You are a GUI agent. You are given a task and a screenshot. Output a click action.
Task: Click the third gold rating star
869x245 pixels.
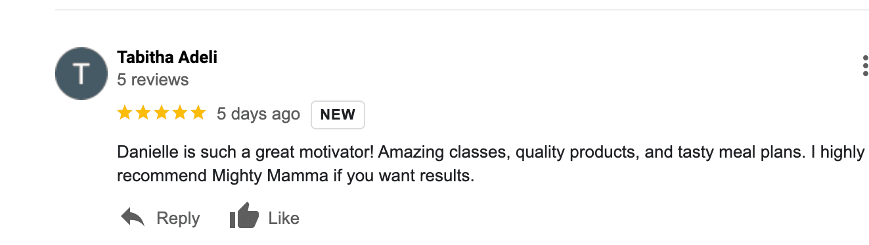(x=162, y=114)
